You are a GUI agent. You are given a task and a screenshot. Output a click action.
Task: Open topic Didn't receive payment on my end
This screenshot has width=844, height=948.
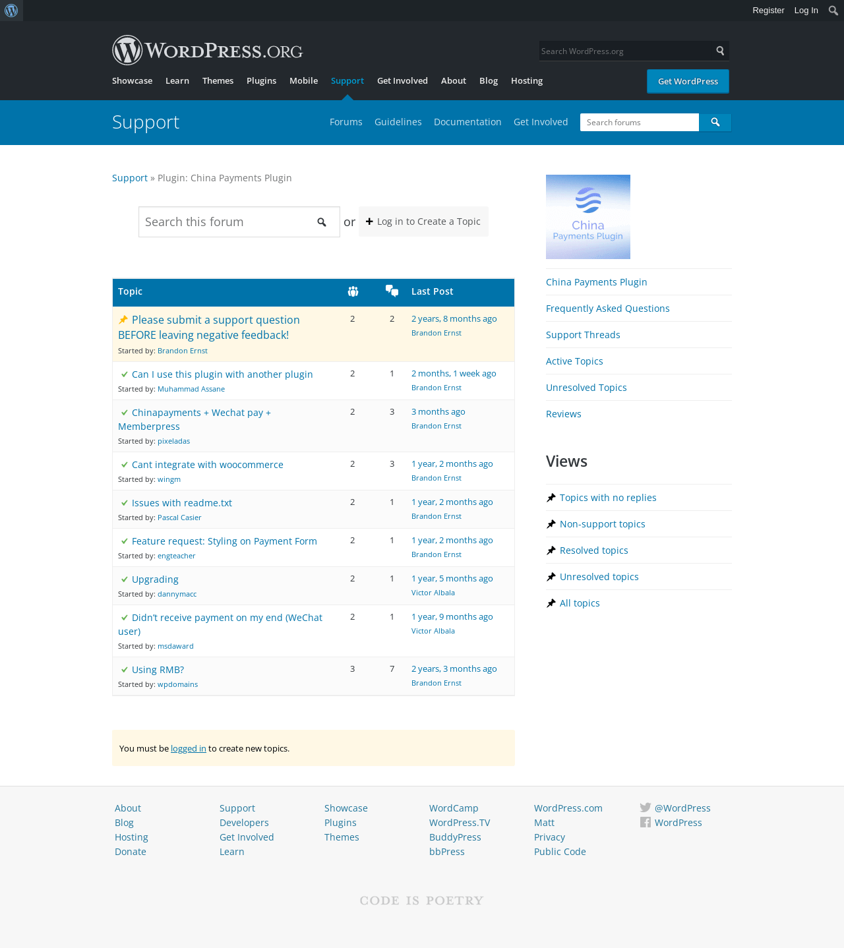pyautogui.click(x=220, y=624)
